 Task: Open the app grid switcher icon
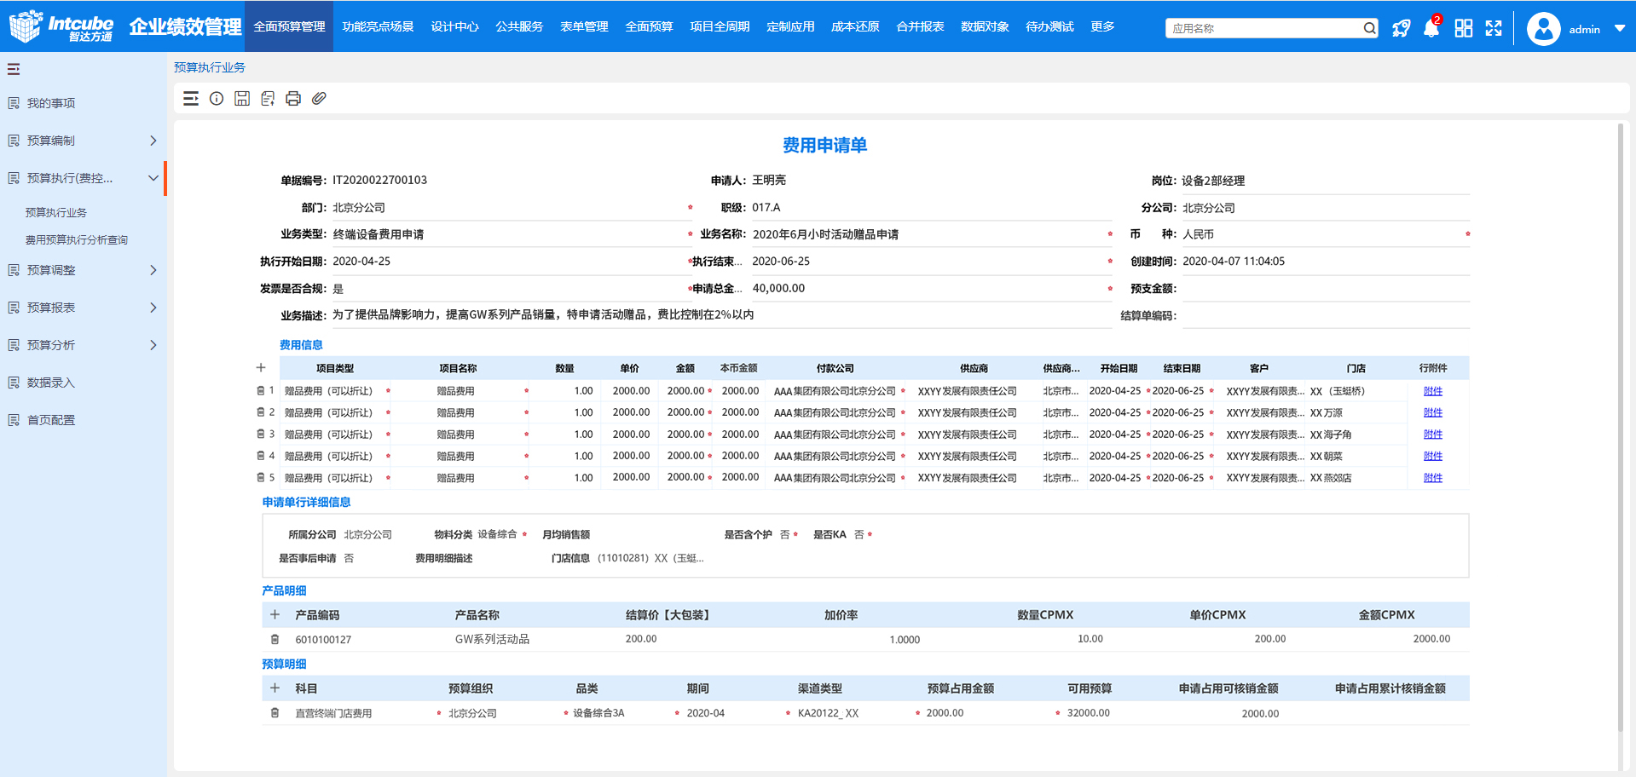point(1463,28)
